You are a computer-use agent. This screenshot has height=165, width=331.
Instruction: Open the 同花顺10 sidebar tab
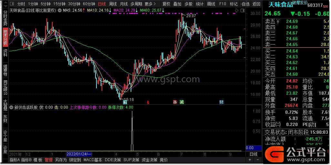5,88
